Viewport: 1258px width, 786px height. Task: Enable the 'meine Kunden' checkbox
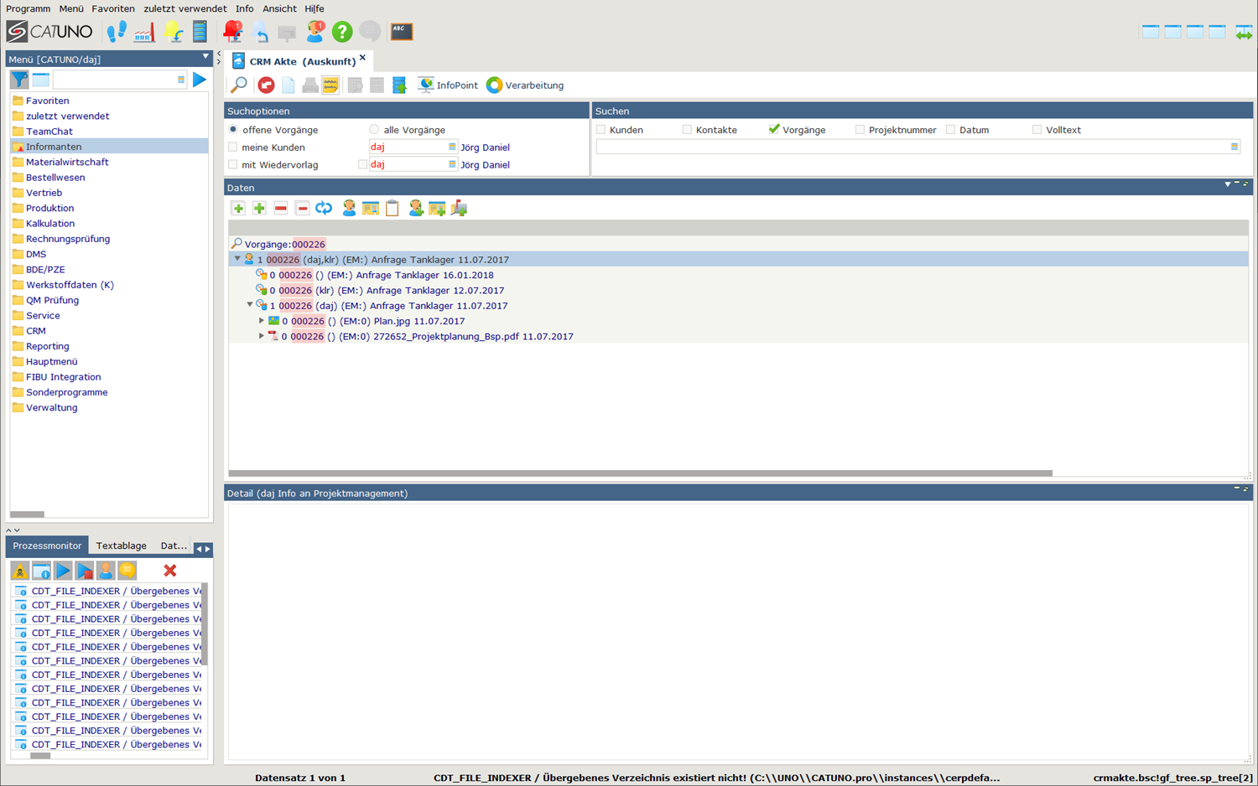pyautogui.click(x=233, y=147)
